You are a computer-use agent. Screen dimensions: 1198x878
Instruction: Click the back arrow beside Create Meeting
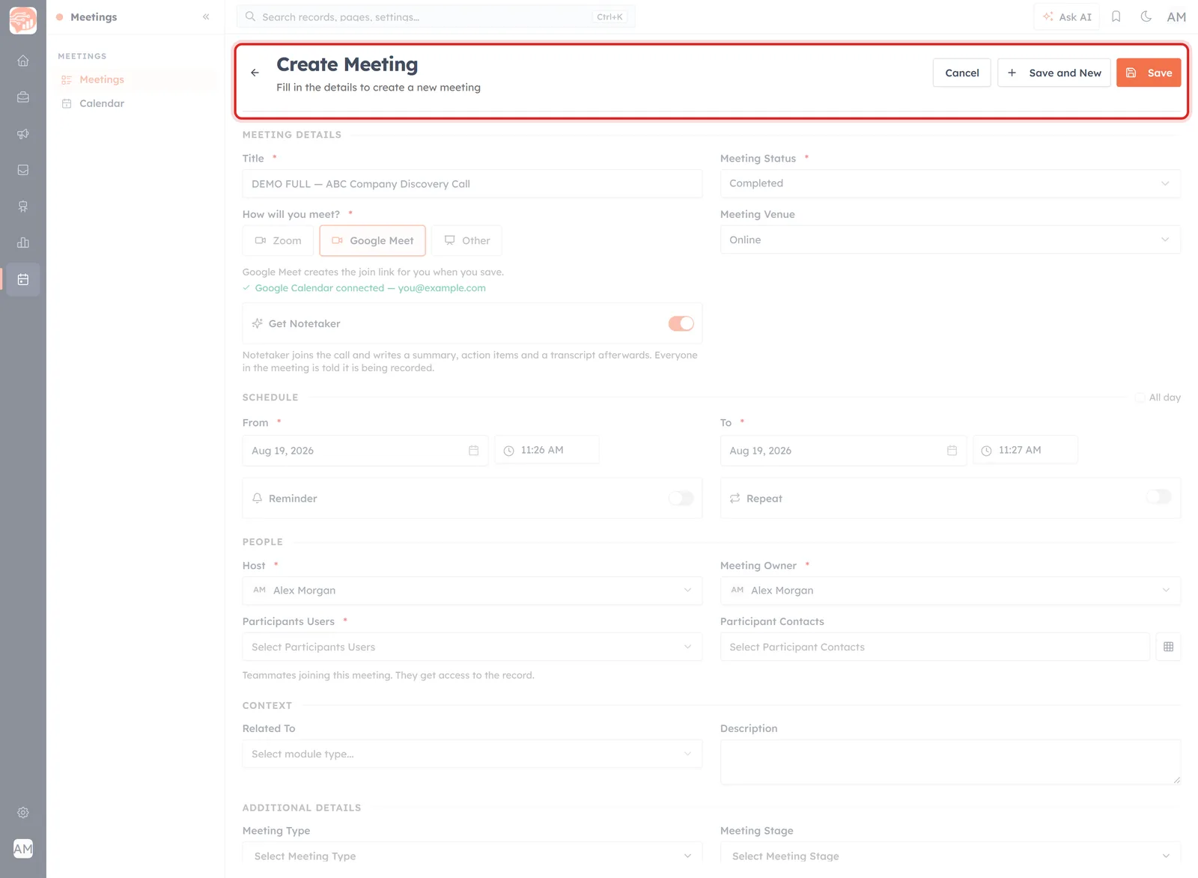255,73
